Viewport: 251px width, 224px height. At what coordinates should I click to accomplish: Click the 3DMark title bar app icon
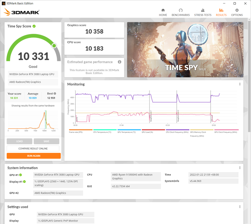(3, 3)
